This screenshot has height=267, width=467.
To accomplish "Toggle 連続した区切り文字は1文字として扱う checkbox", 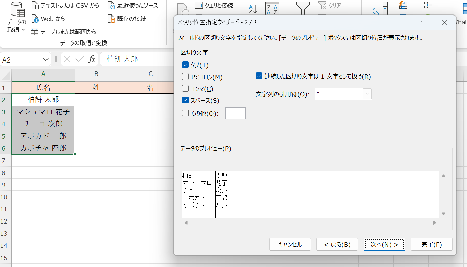I will click(259, 76).
